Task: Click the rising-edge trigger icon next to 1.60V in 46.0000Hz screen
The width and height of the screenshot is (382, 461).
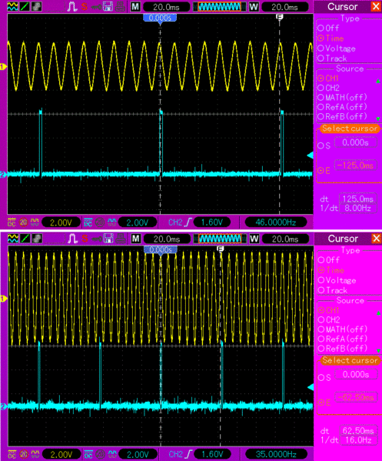Action: 188,222
